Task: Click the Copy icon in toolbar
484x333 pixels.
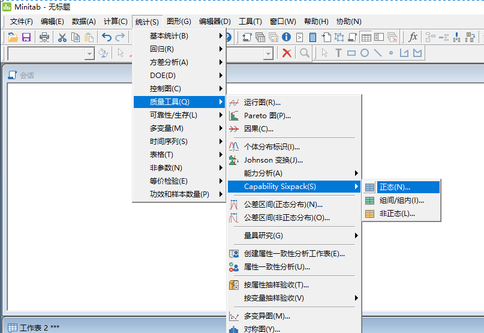Action: [76, 37]
